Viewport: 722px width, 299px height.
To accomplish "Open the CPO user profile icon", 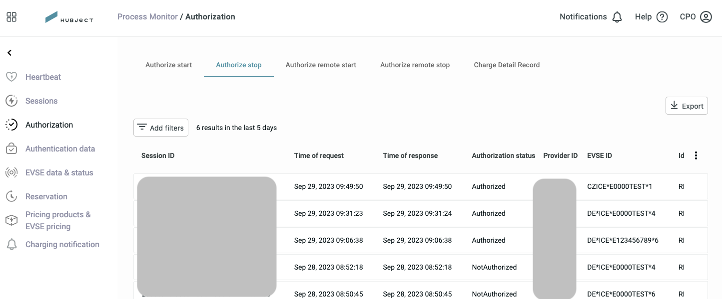I will click(706, 17).
